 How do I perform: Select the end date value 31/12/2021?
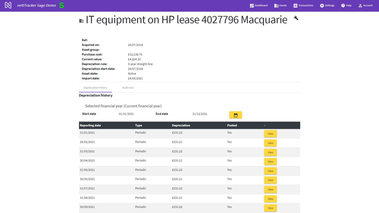(200, 114)
